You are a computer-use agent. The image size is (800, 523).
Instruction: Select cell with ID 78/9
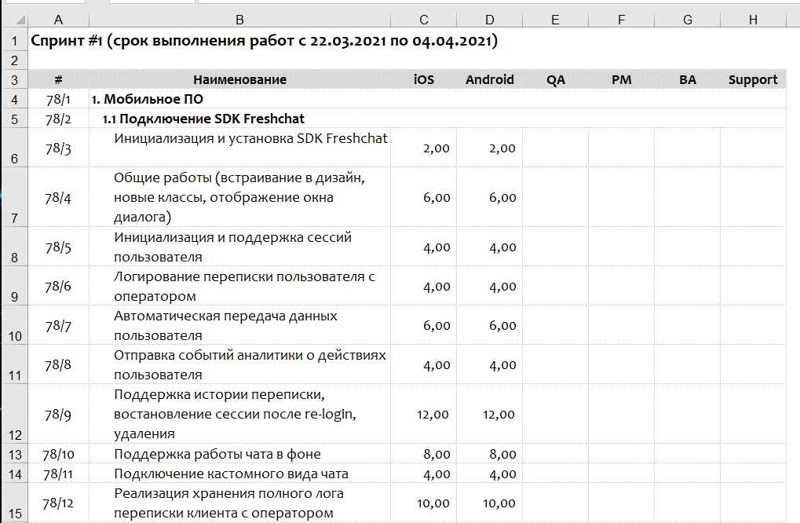coord(59,414)
